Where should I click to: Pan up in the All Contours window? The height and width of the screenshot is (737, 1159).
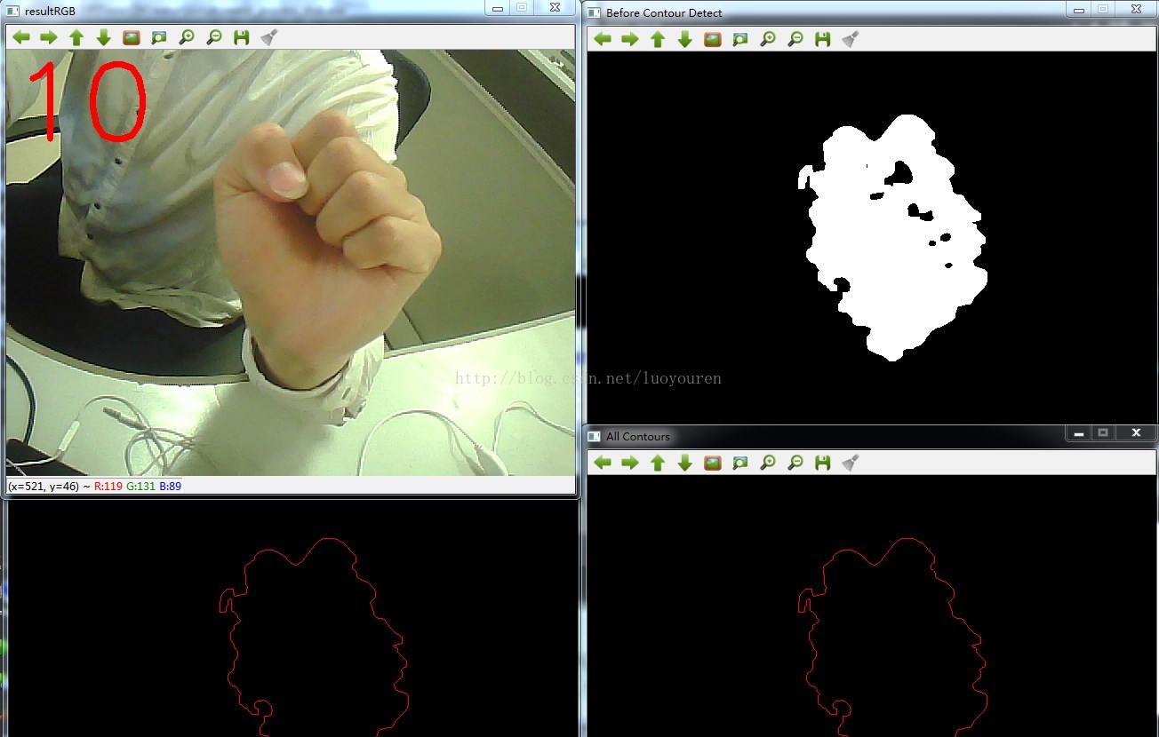click(658, 463)
